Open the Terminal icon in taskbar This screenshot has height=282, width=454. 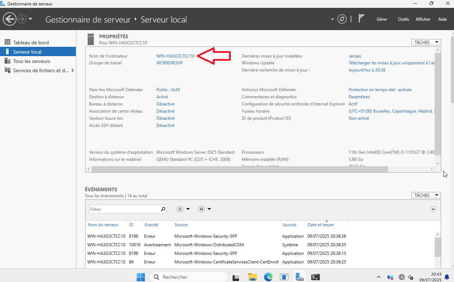pyautogui.click(x=315, y=277)
